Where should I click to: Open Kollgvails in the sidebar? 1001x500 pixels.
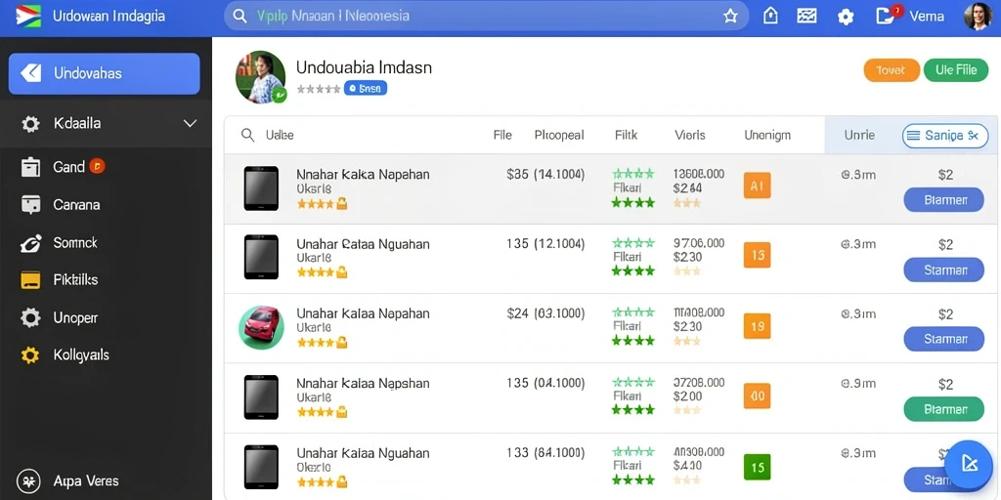pos(81,354)
